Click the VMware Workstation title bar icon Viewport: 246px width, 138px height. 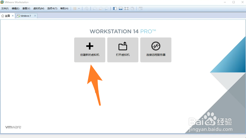[2, 2]
